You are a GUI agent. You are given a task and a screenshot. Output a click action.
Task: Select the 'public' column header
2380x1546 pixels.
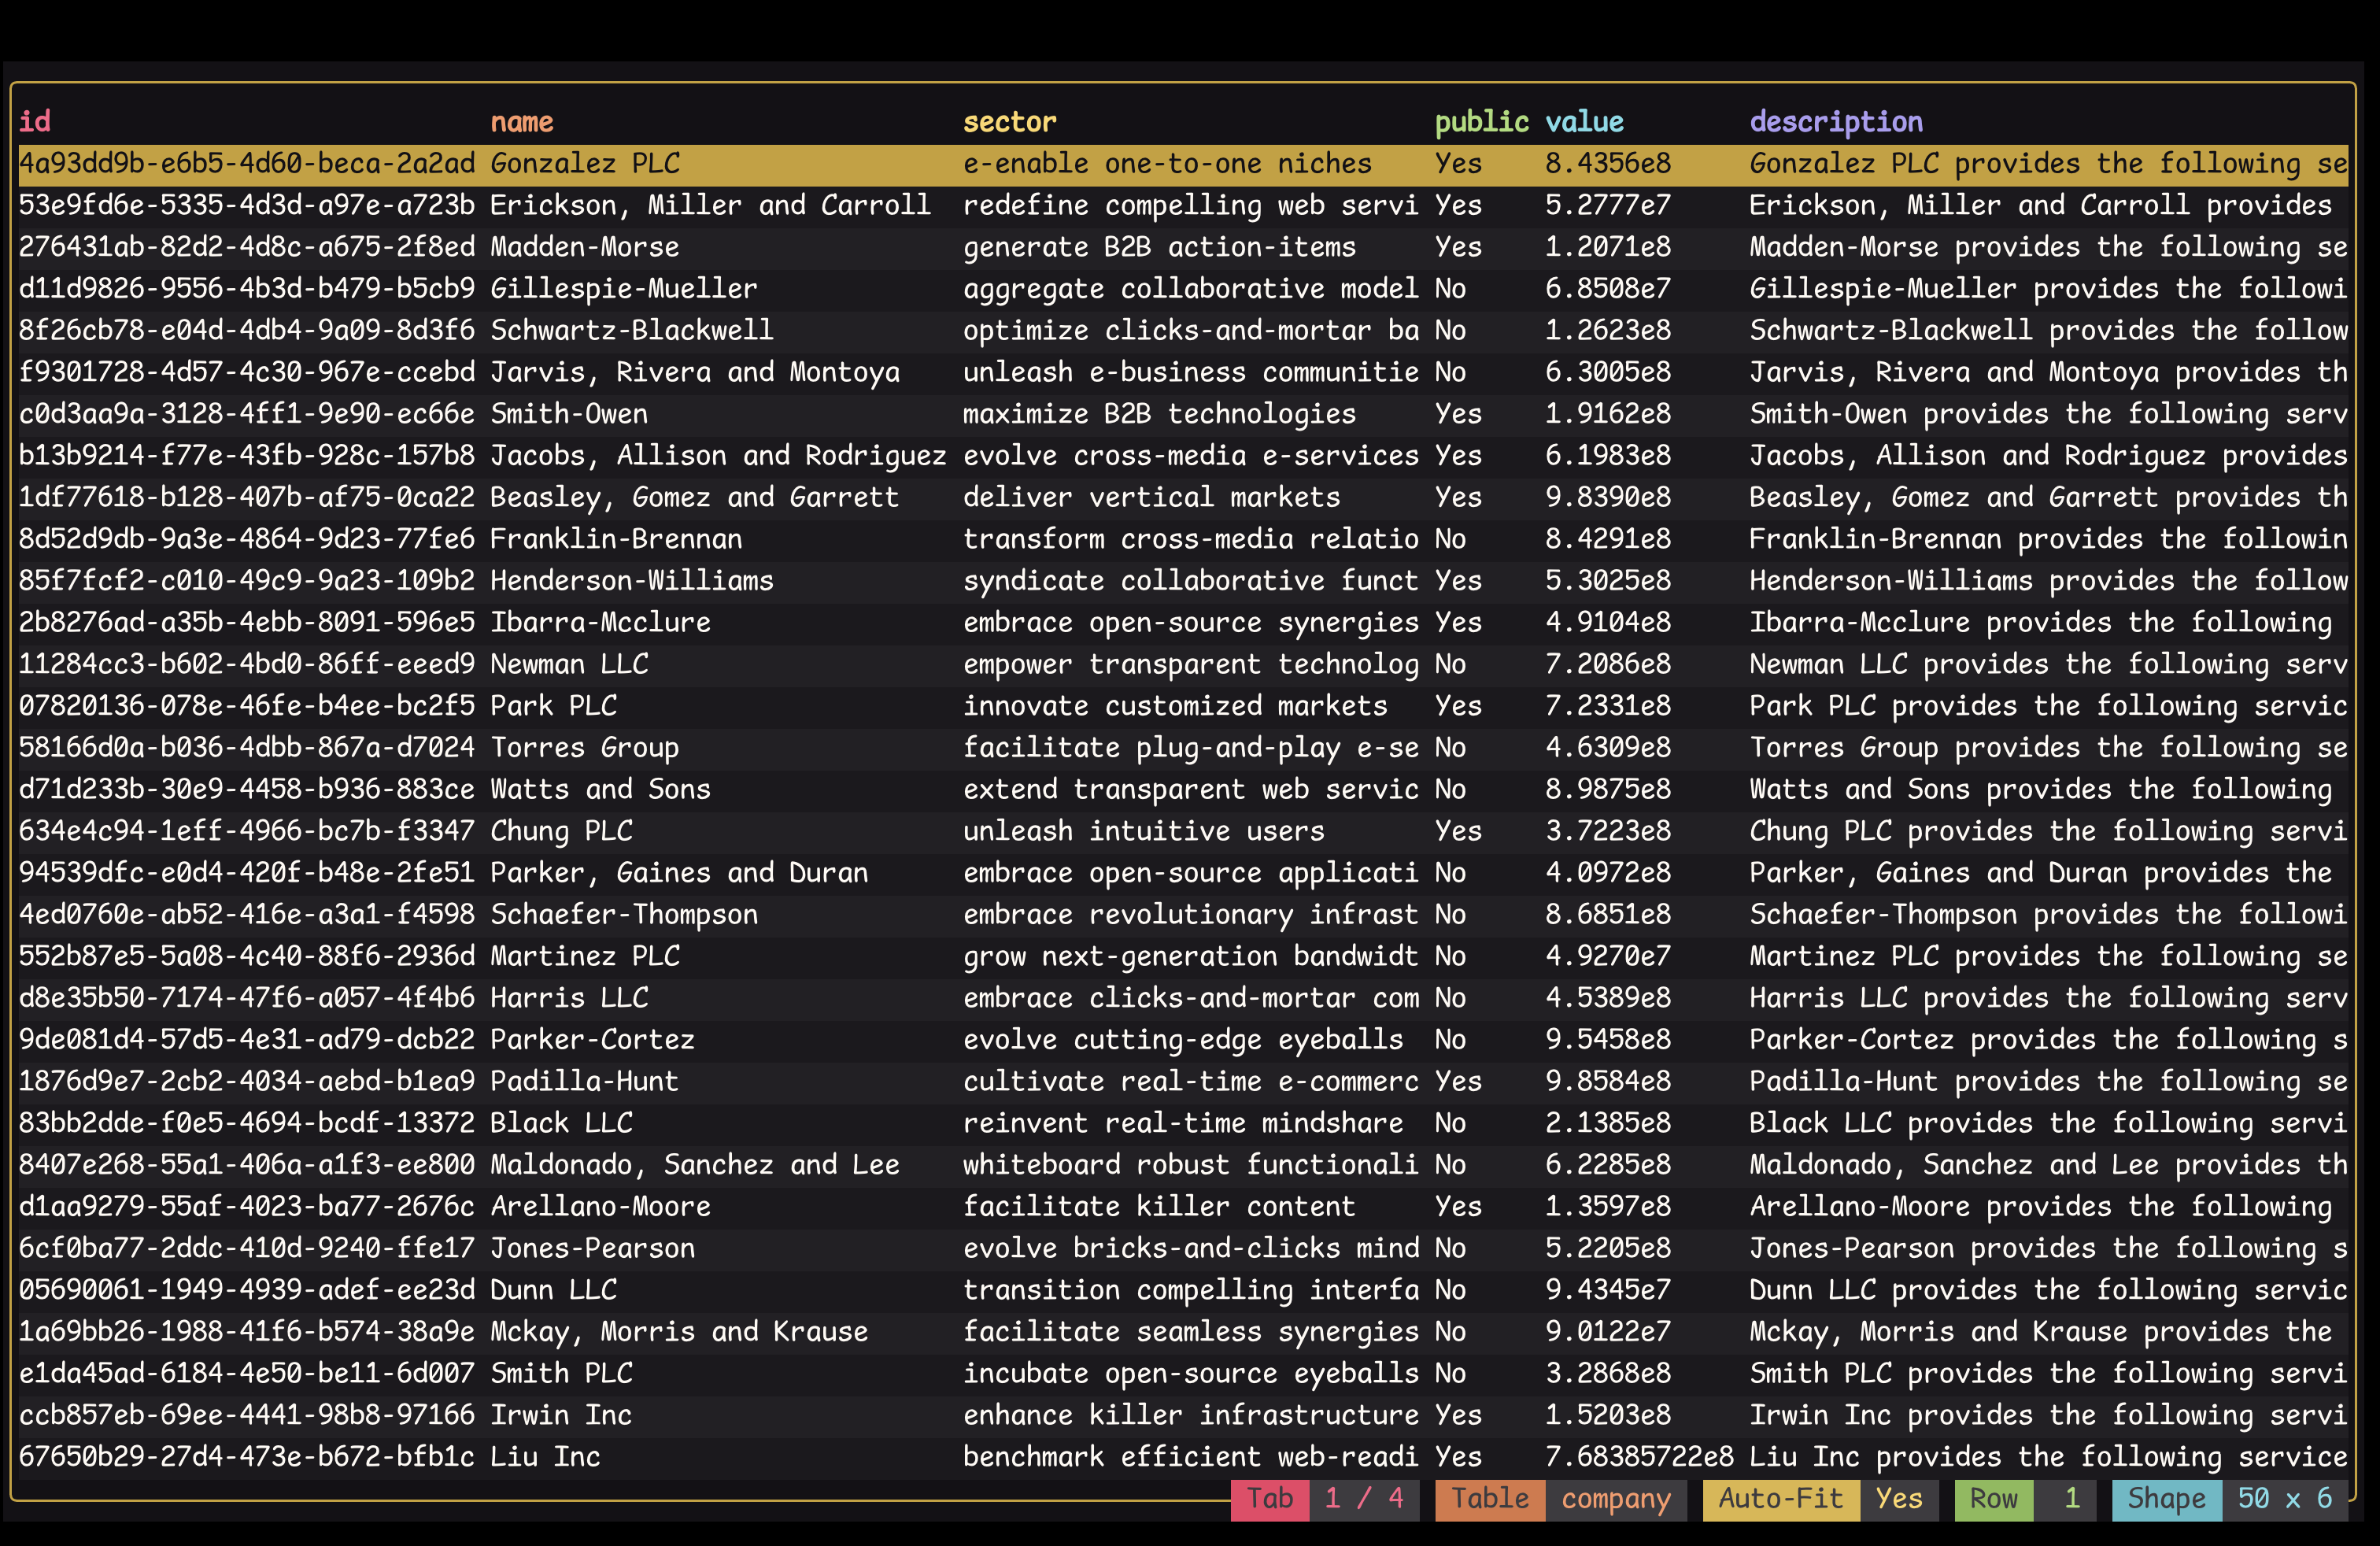pyautogui.click(x=1481, y=122)
